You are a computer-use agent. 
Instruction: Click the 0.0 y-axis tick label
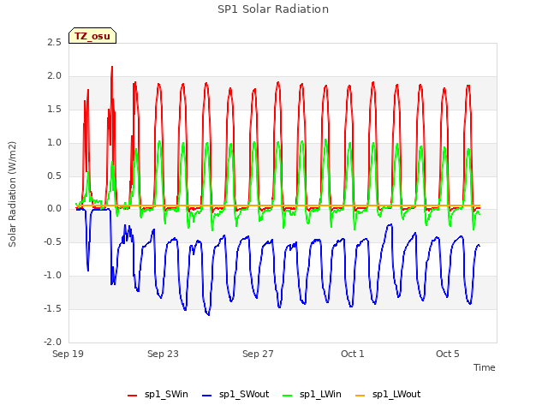click(54, 209)
